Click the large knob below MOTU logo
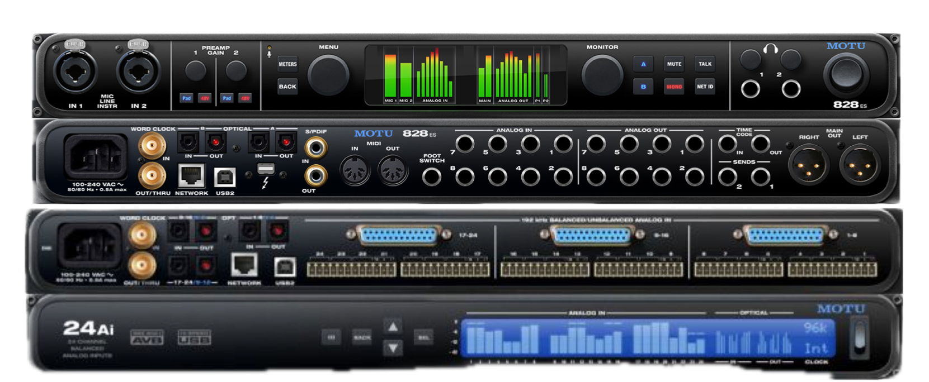The width and height of the screenshot is (929, 382). 846,75
